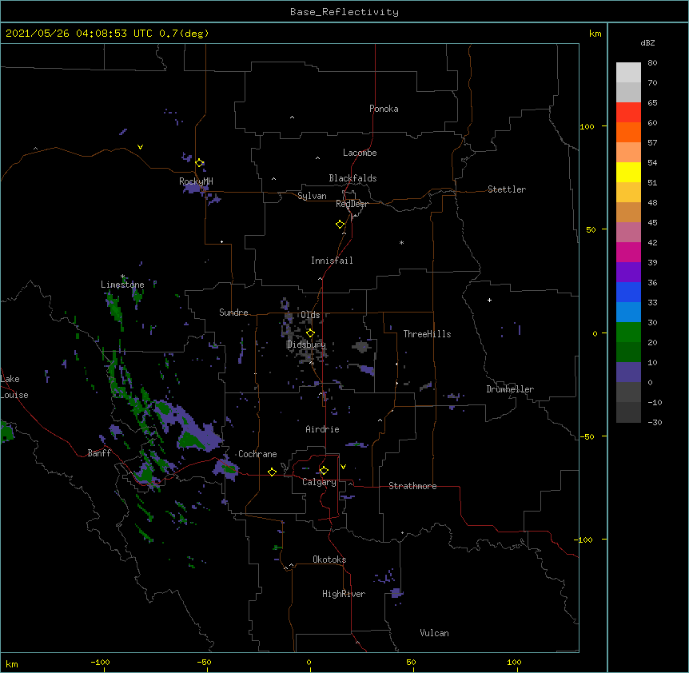Click the Olds label

tap(310, 315)
